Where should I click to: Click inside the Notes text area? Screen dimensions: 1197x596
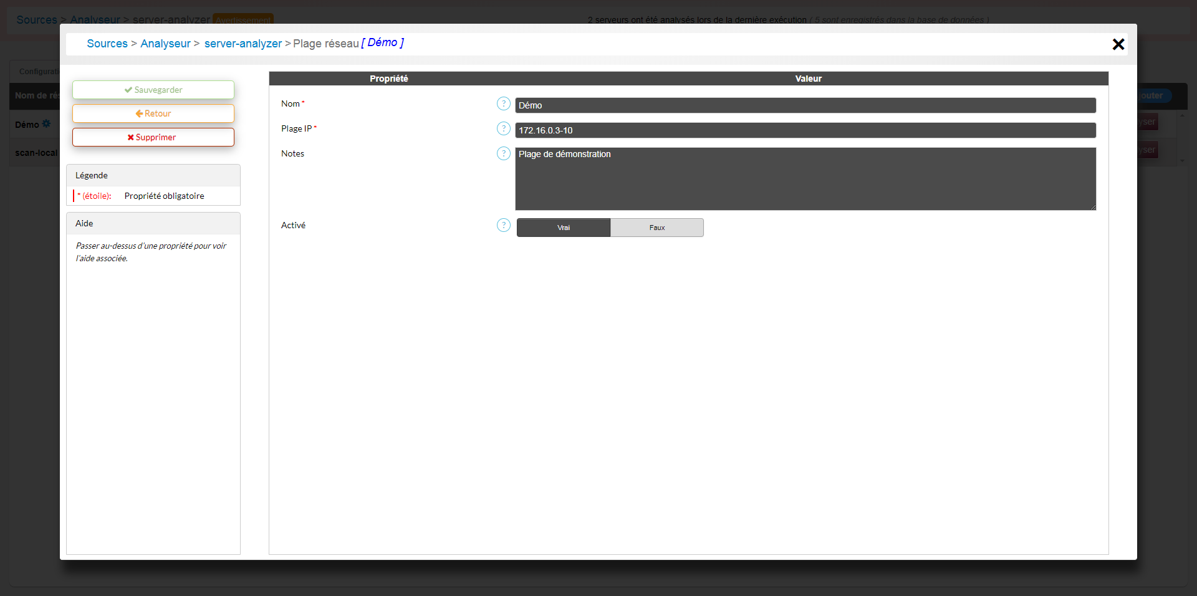[x=805, y=179]
